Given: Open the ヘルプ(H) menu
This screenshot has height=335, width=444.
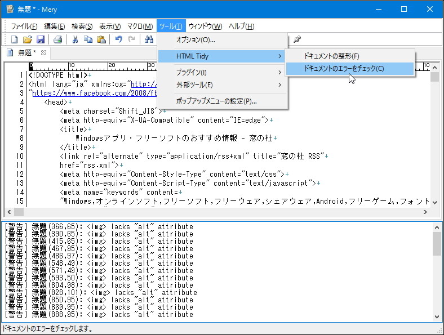Looking at the screenshot, I should [241, 26].
